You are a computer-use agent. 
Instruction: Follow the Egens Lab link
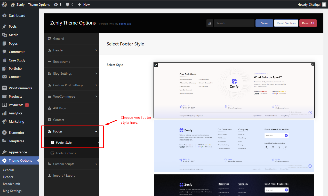coord(125,24)
